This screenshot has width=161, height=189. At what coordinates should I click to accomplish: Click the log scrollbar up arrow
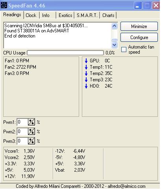pos(114,26)
